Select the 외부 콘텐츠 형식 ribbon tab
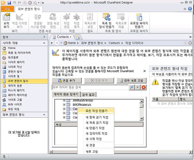Image resolution: width=194 pixels, height=160 pixels. click(x=29, y=9)
